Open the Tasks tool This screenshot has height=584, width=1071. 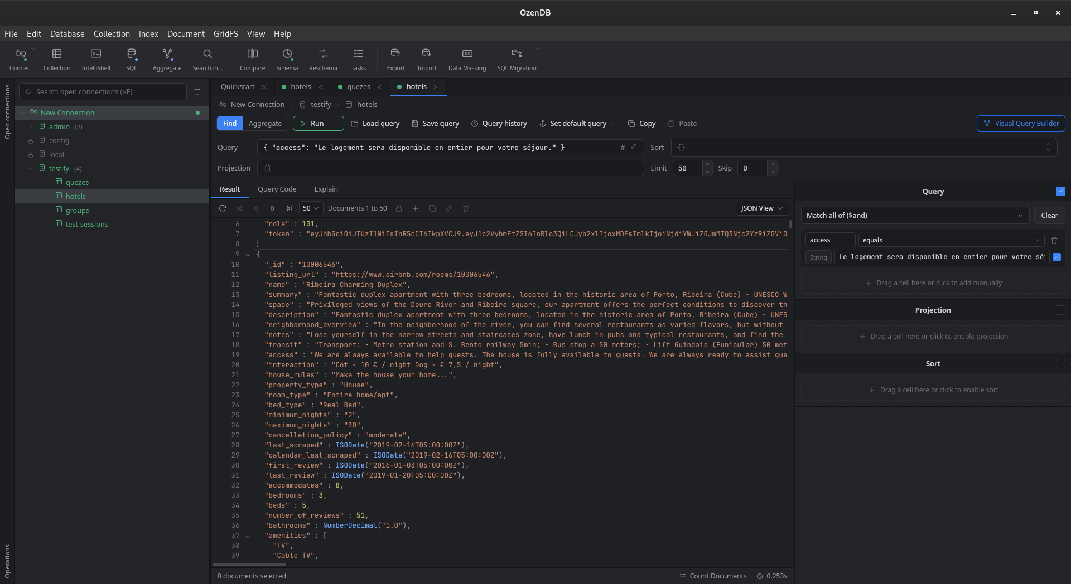point(359,59)
